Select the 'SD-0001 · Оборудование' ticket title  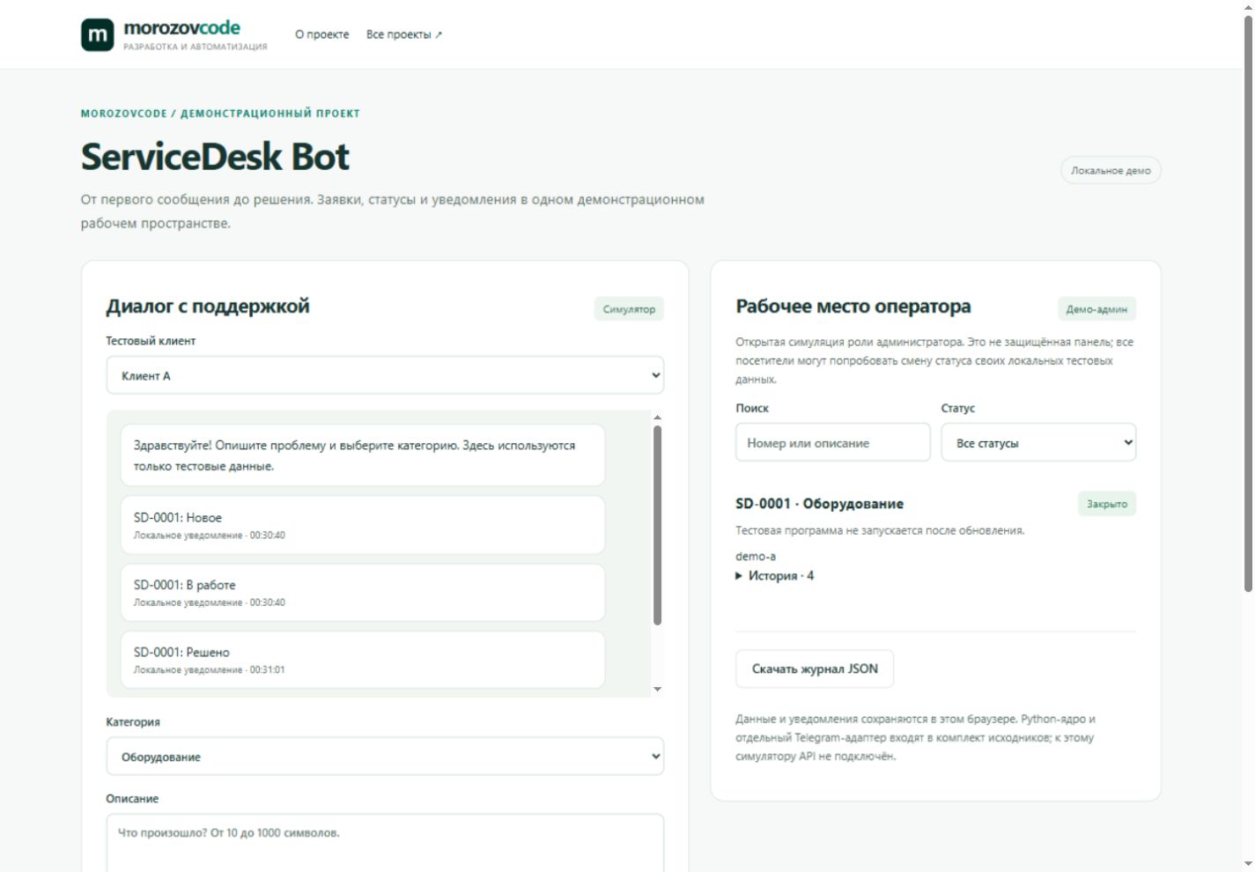pyautogui.click(x=819, y=504)
